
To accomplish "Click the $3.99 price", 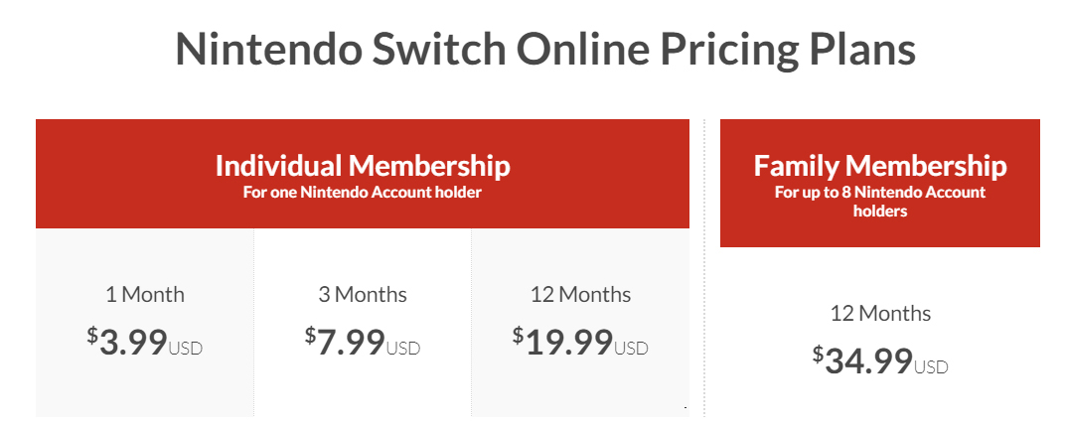I will click(x=133, y=342).
